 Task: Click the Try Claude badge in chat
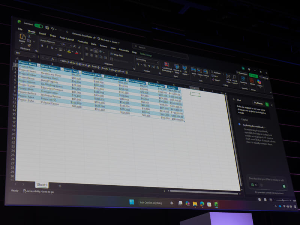(258, 103)
